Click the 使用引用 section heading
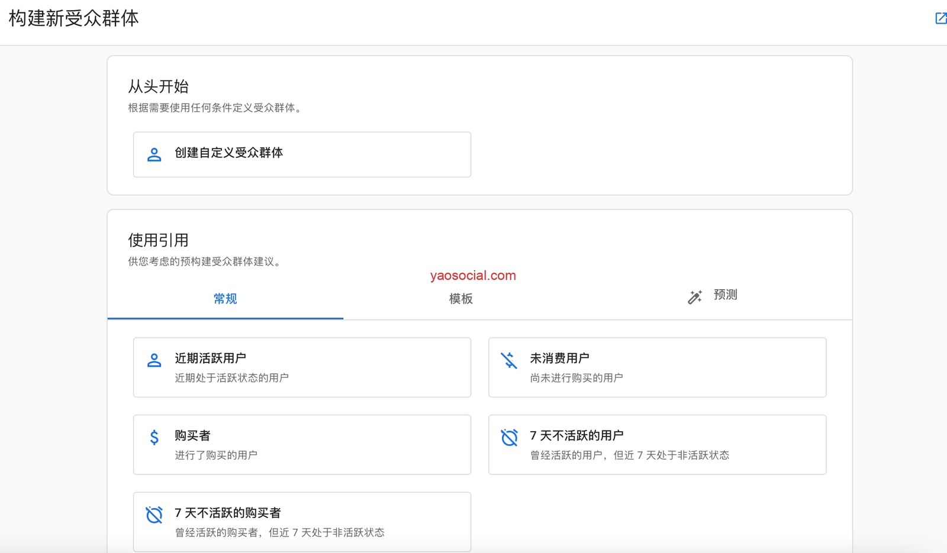The image size is (947, 553). click(x=158, y=240)
